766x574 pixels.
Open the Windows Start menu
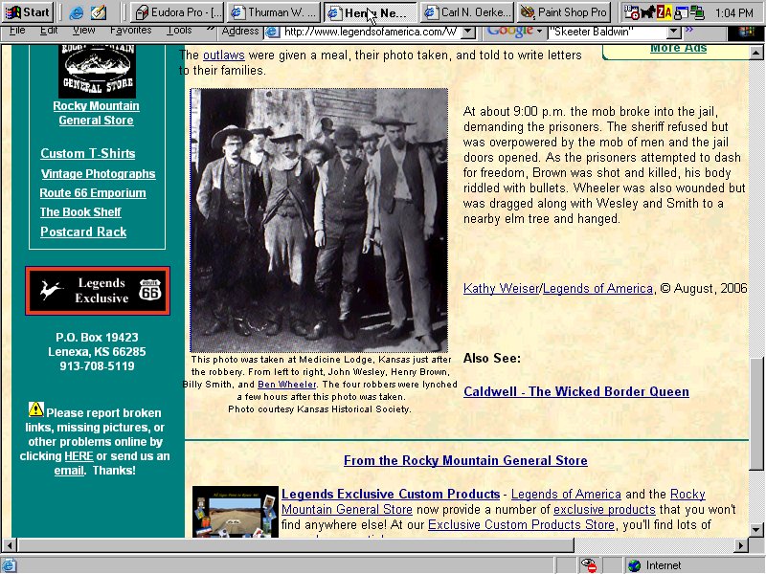coord(27,12)
